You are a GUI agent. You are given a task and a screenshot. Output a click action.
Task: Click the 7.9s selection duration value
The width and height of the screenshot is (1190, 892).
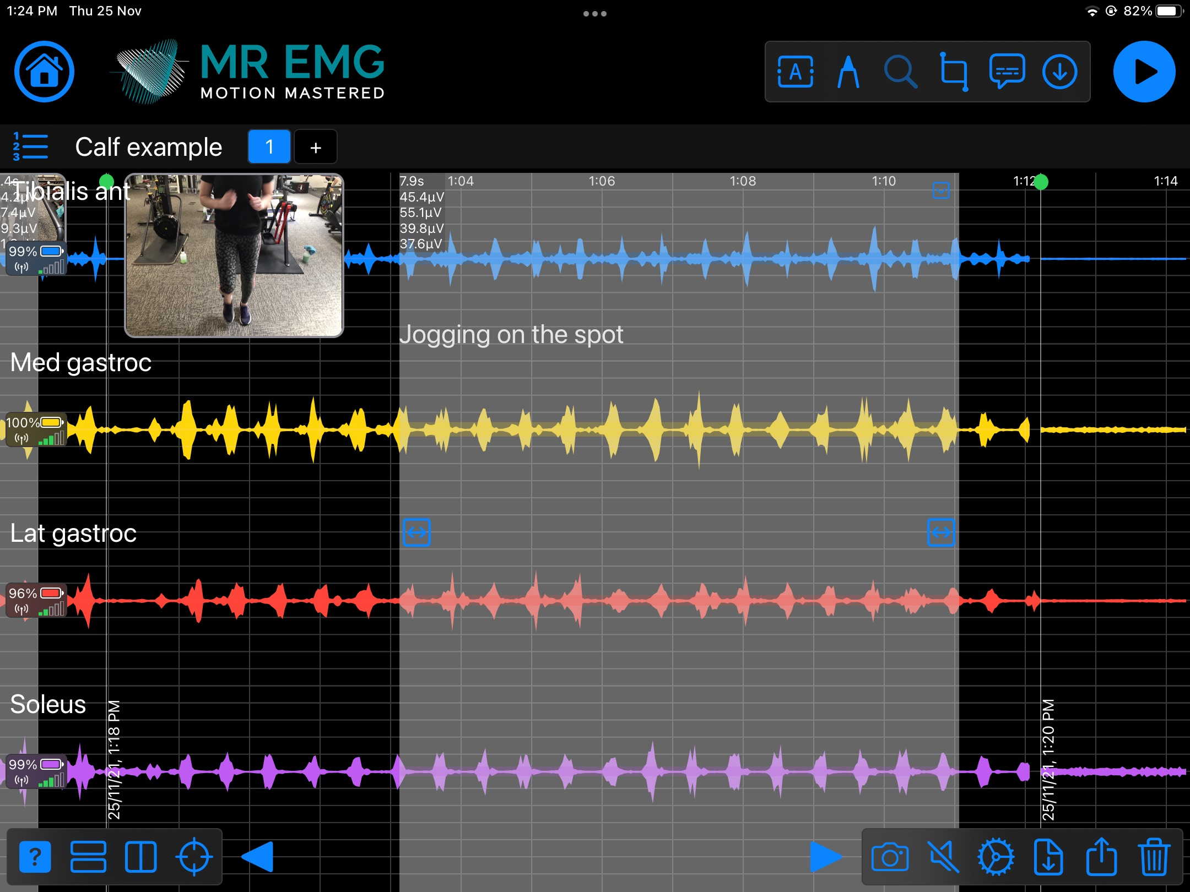(x=412, y=181)
